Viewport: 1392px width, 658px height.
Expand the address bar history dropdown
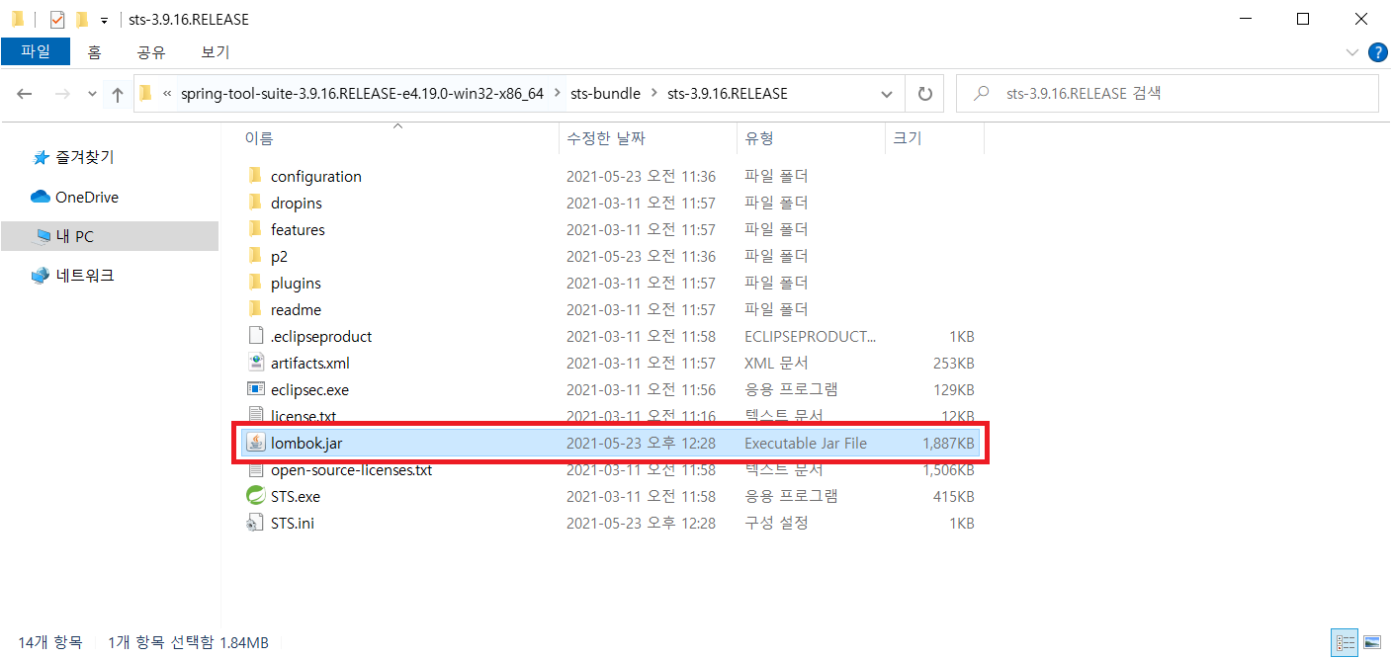[x=886, y=94]
